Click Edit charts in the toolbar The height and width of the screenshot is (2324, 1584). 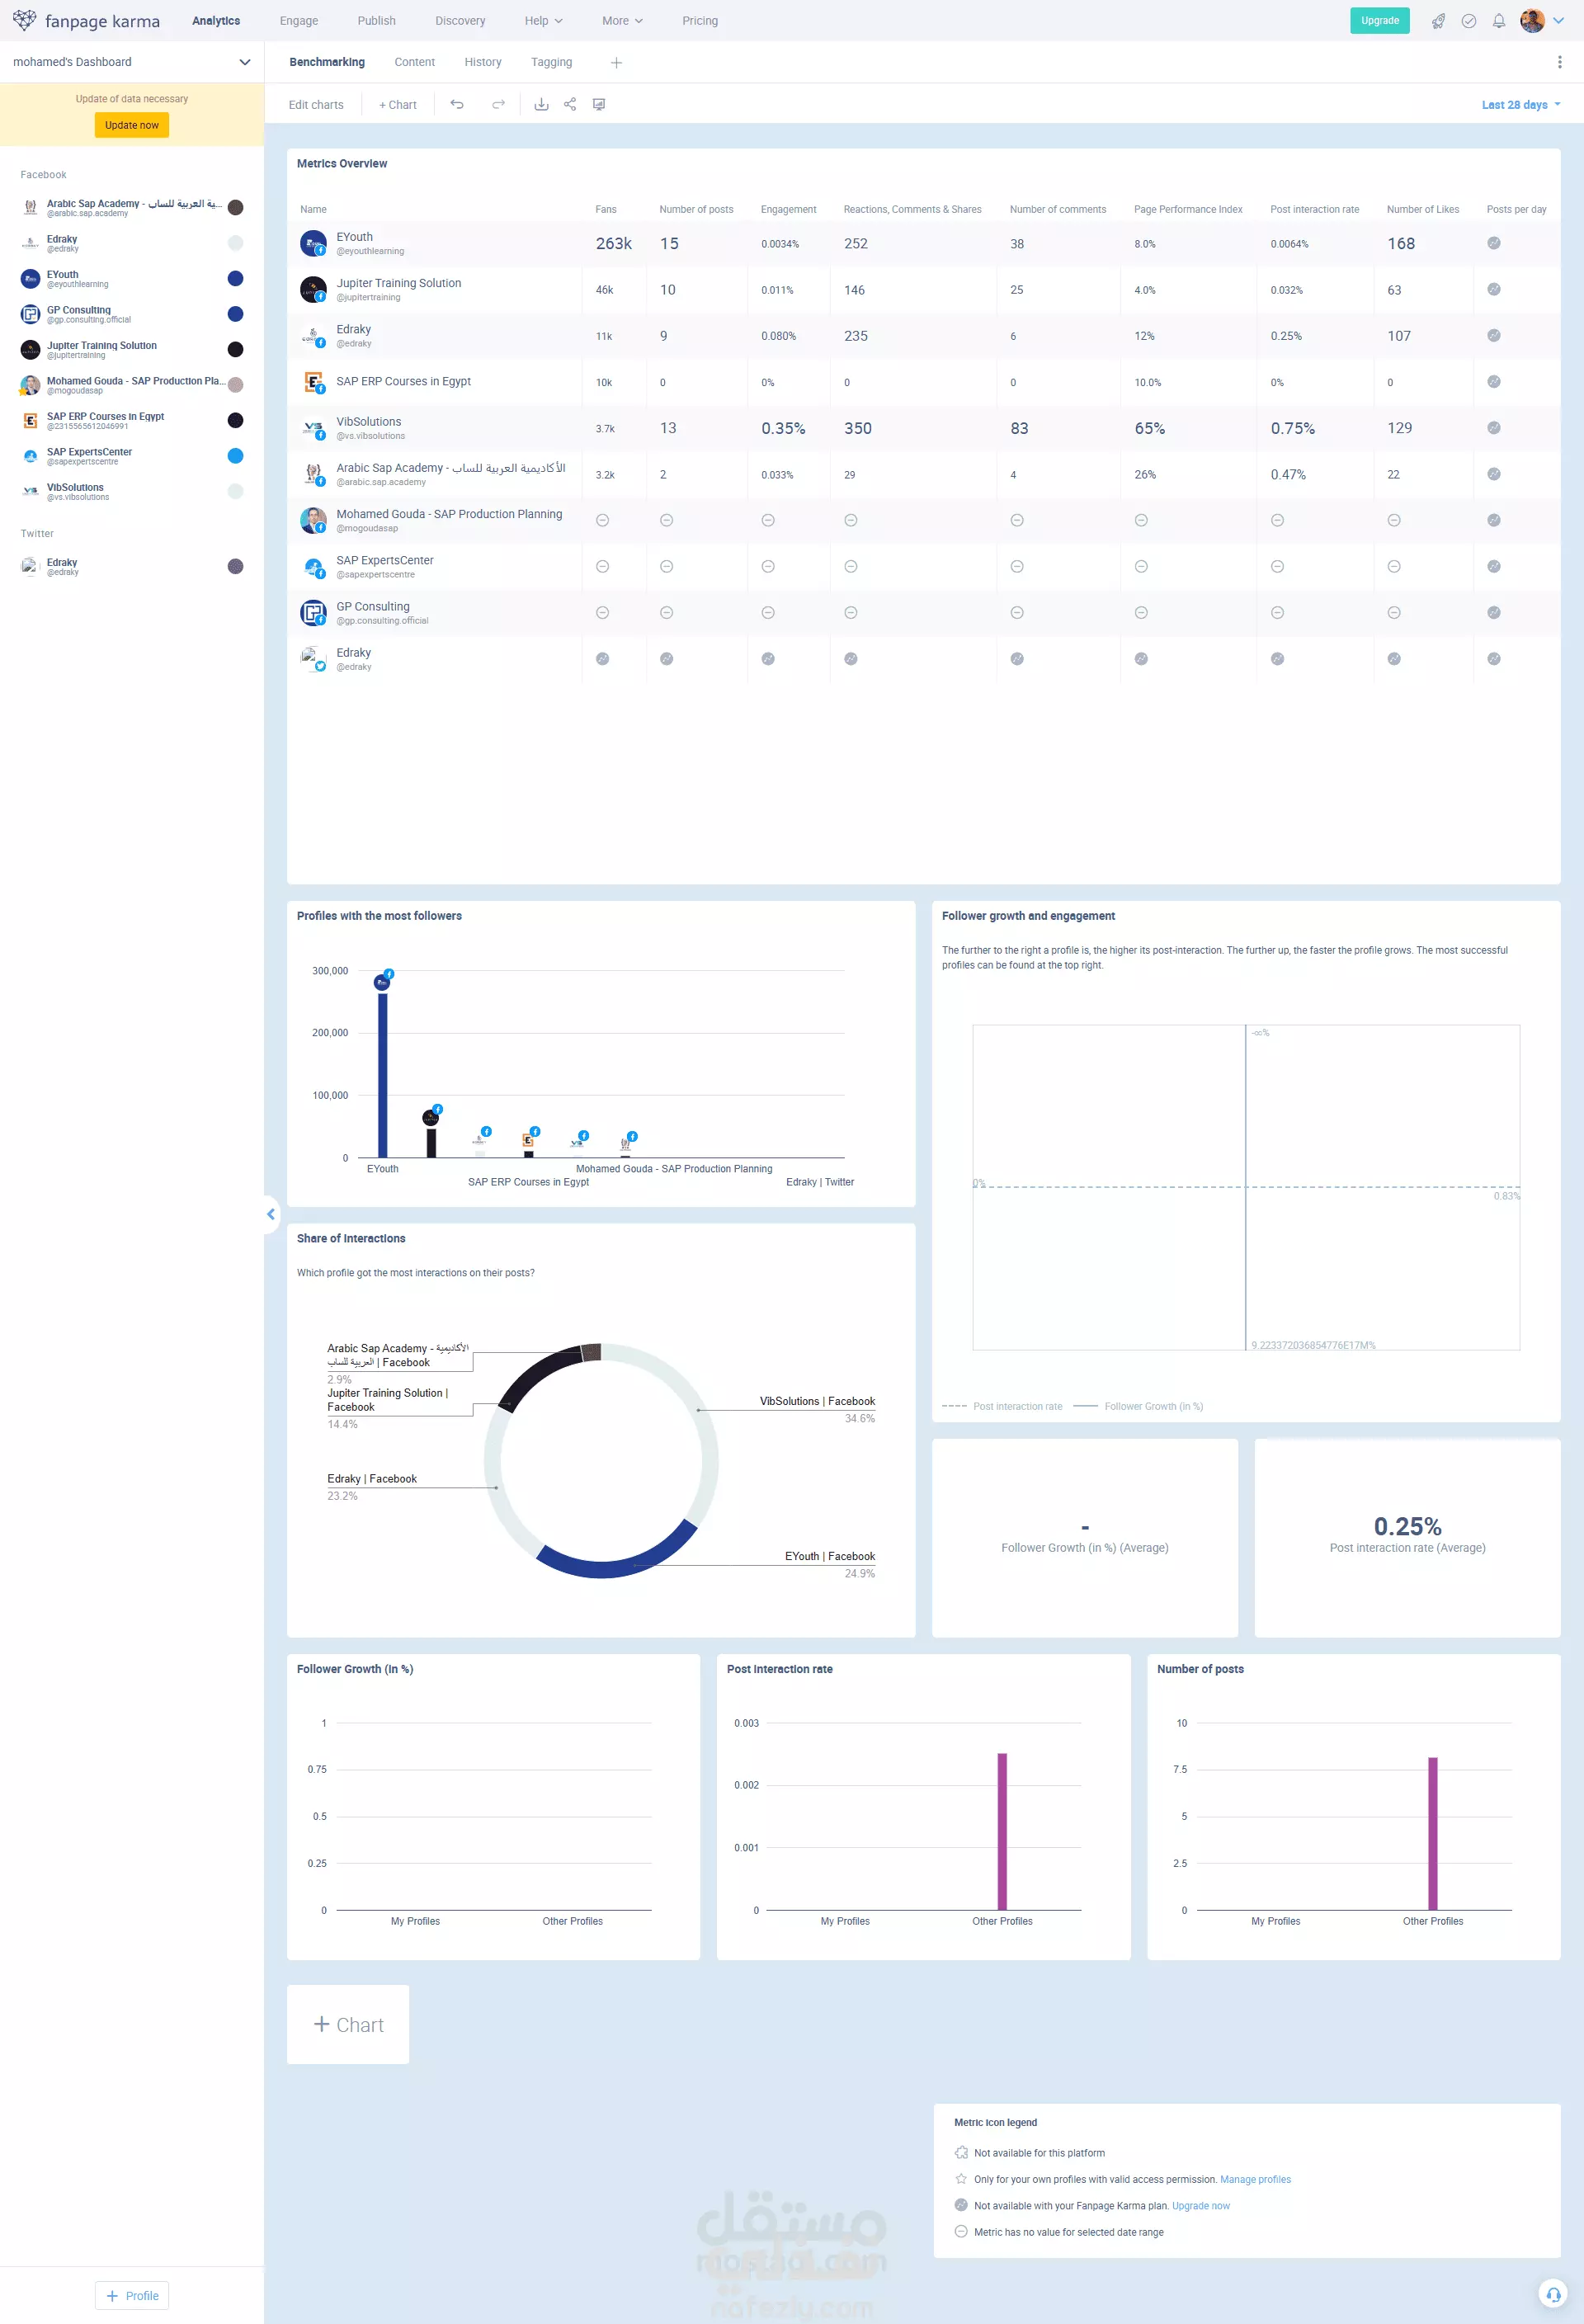pos(316,105)
